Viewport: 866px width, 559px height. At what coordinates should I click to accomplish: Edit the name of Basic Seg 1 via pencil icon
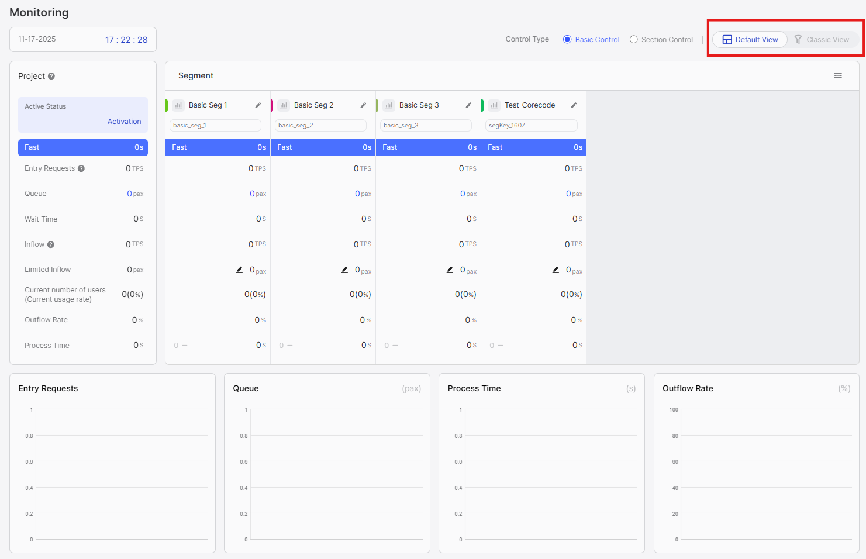(x=258, y=105)
